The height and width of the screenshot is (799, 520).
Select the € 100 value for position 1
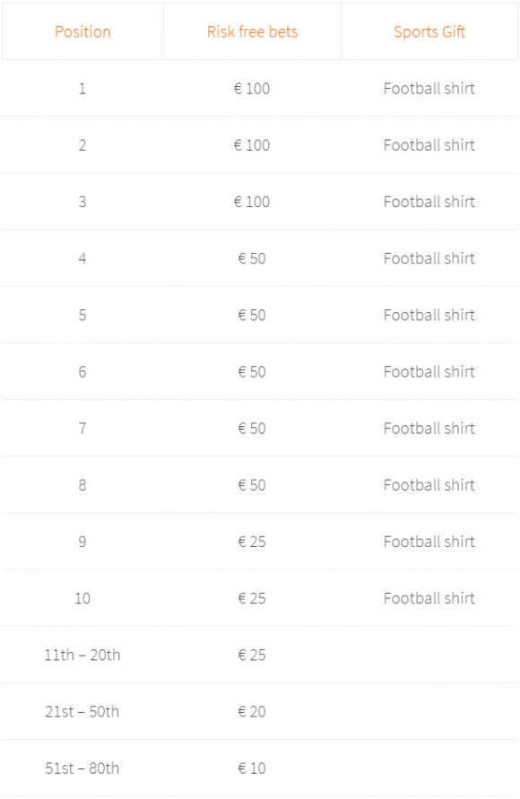(252, 89)
